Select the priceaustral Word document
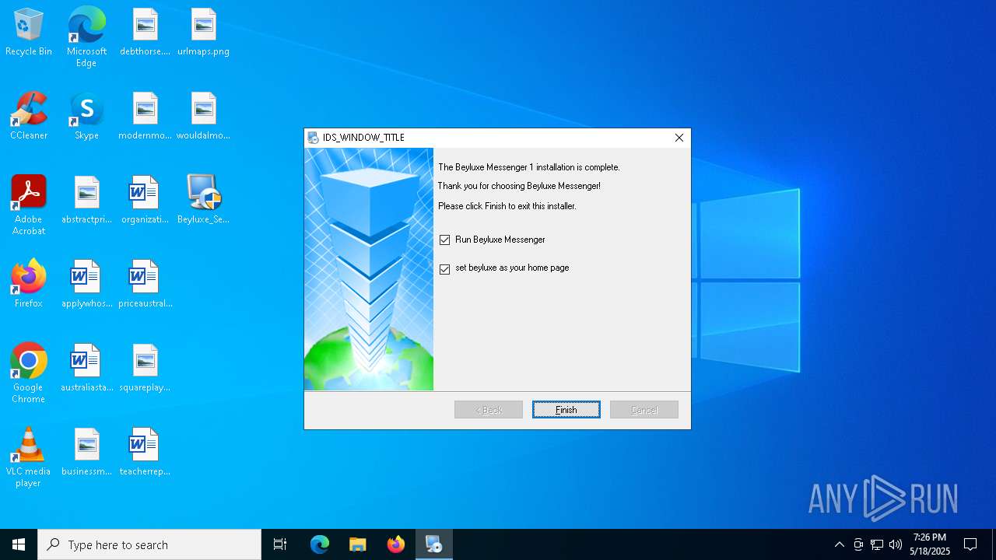Image resolution: width=996 pixels, height=560 pixels. 145,285
